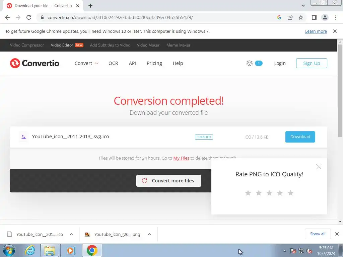Click the padlock site info icon
Viewport: 343px width, 257px height.
tap(42, 17)
